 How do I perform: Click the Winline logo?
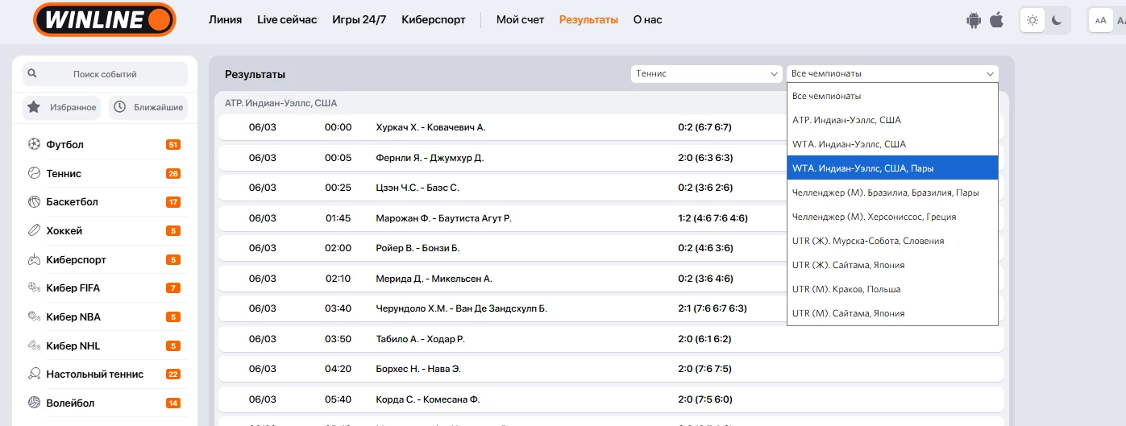104,20
